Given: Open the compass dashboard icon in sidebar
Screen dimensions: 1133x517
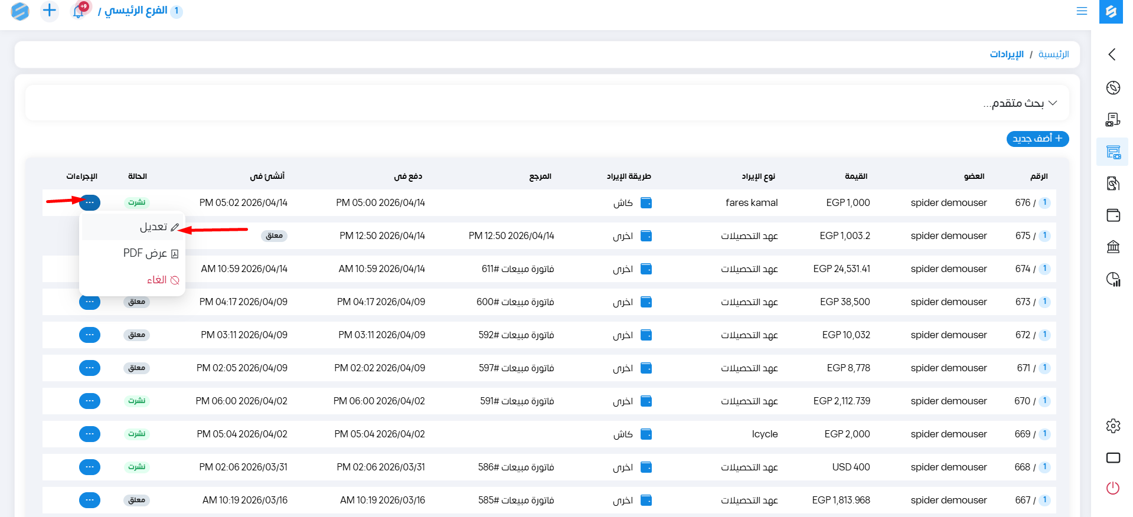Looking at the screenshot, I should click(1113, 88).
